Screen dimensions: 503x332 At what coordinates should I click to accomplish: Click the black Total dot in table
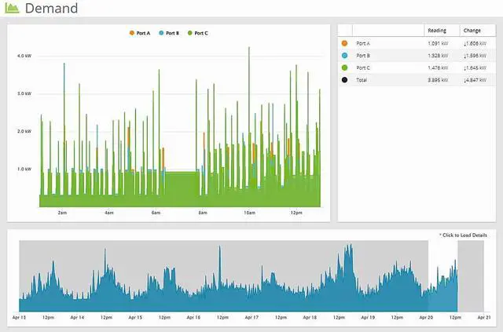point(345,80)
